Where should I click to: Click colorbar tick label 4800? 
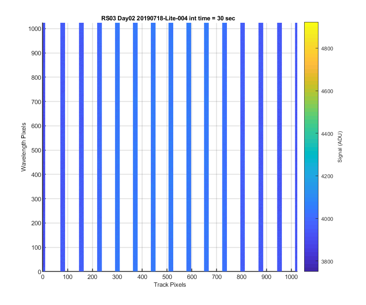pos(327,48)
